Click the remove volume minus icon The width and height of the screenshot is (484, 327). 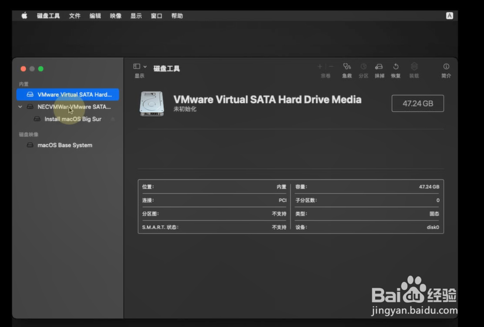click(331, 66)
